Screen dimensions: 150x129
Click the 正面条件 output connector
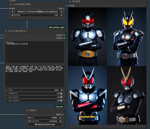pyautogui.click(x=64, y=35)
